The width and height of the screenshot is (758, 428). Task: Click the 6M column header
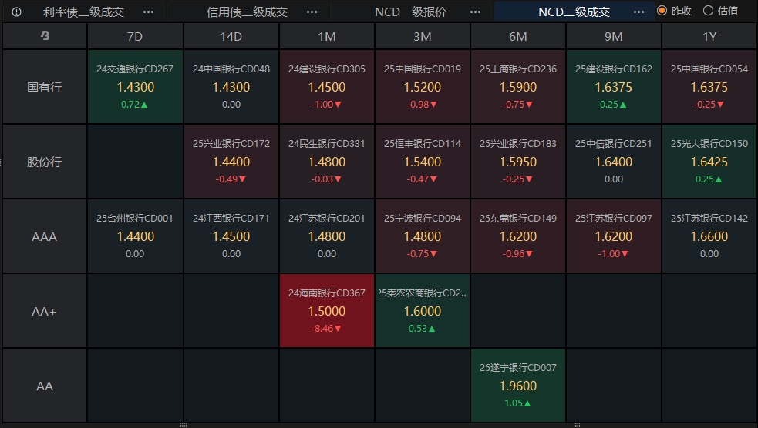(x=518, y=37)
